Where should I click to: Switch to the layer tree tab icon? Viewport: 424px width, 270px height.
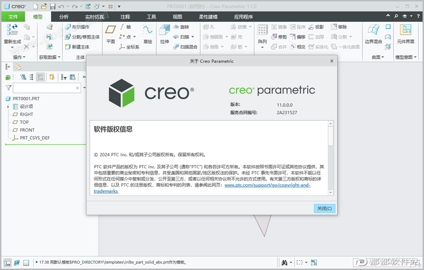(x=18, y=67)
